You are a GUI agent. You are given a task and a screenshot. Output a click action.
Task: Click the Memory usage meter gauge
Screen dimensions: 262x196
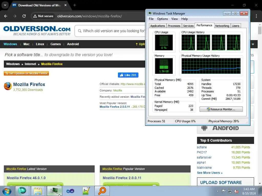(x=164, y=66)
